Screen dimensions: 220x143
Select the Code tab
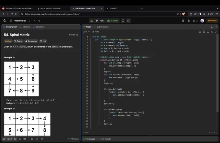click(x=87, y=27)
